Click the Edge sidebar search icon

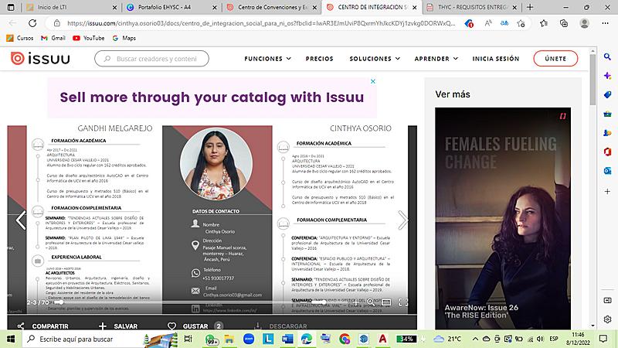(607, 56)
